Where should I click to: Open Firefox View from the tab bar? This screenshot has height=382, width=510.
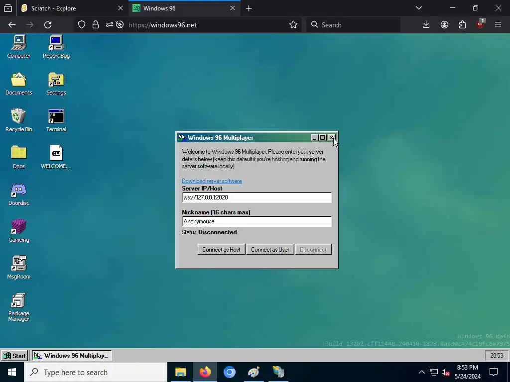point(8,8)
